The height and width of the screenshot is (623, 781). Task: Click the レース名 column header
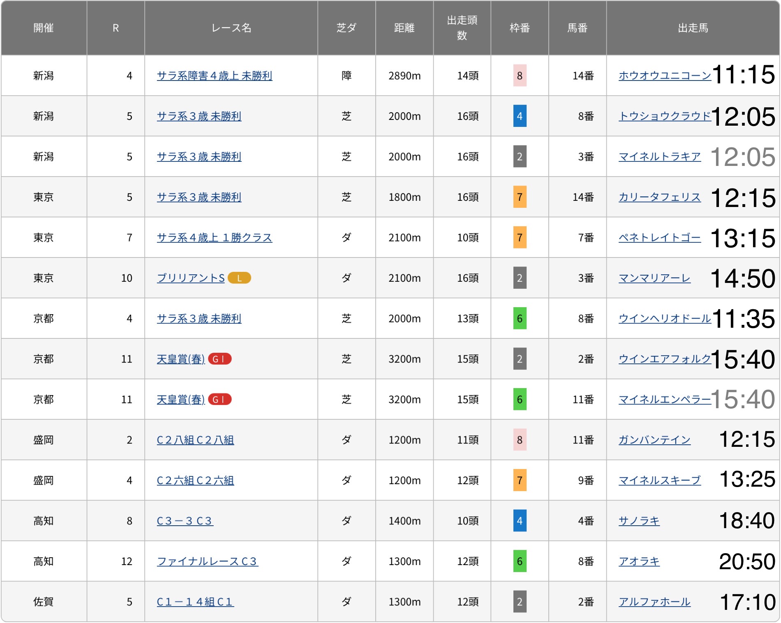coord(231,28)
